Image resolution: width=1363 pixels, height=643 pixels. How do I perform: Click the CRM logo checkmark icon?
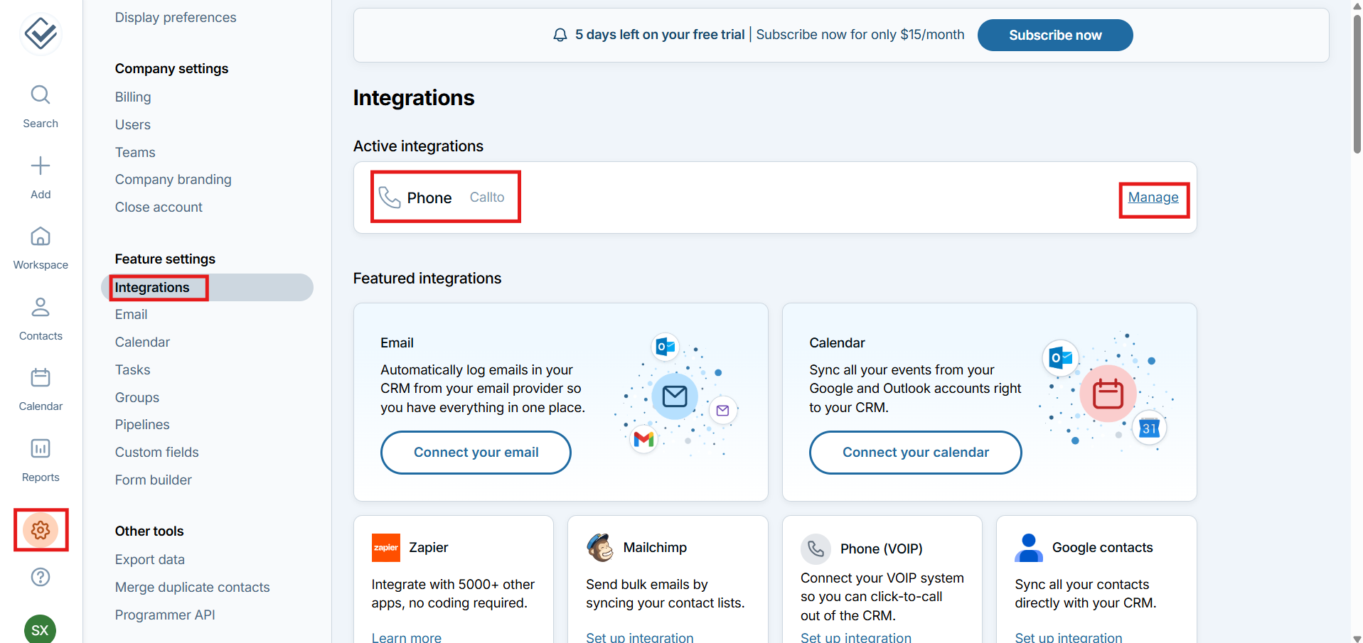(41, 33)
